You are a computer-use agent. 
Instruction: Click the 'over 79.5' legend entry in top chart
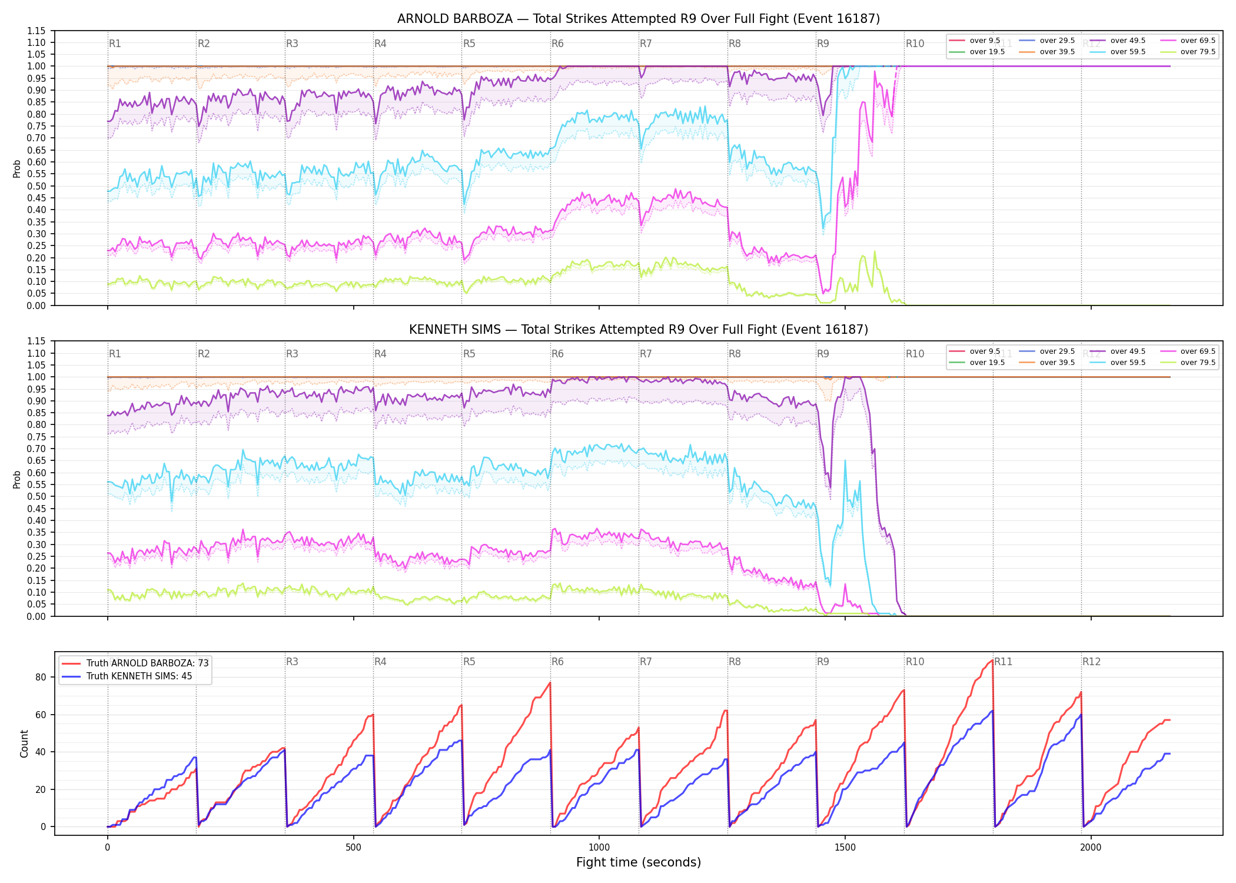click(1188, 52)
